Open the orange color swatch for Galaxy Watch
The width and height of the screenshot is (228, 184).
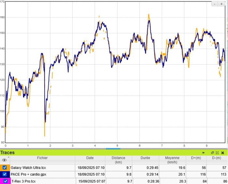[x=1, y=167]
